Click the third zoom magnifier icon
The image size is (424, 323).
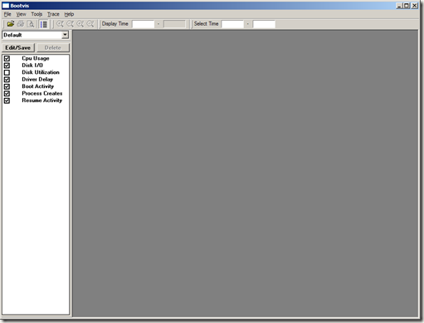tap(80, 24)
